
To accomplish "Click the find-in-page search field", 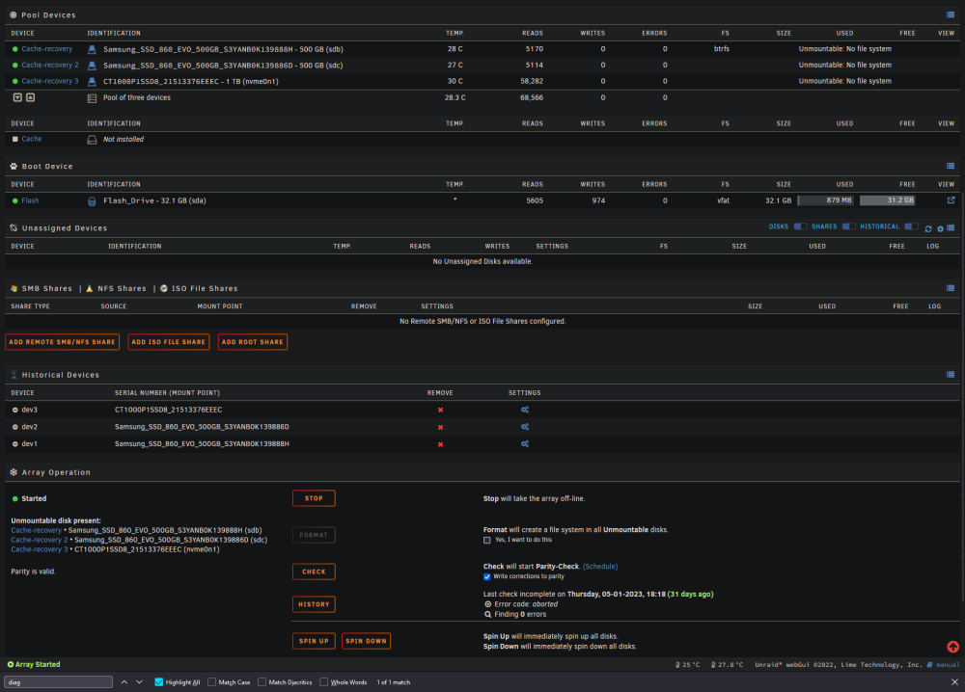I will point(59,682).
